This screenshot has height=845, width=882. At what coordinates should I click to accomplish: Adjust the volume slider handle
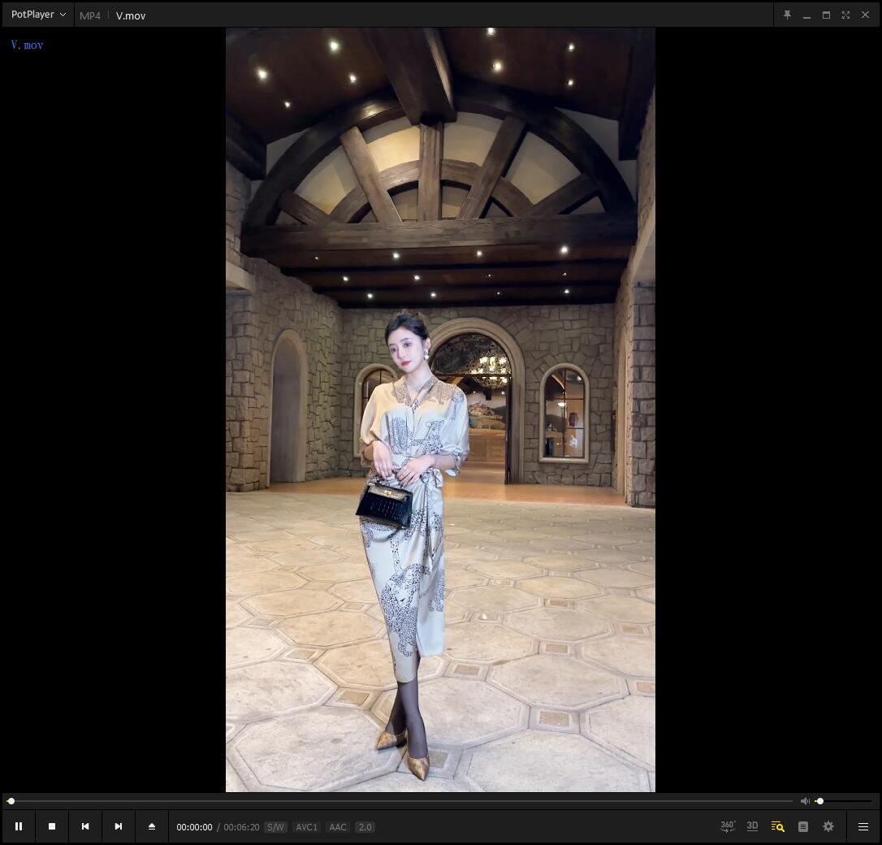click(819, 800)
